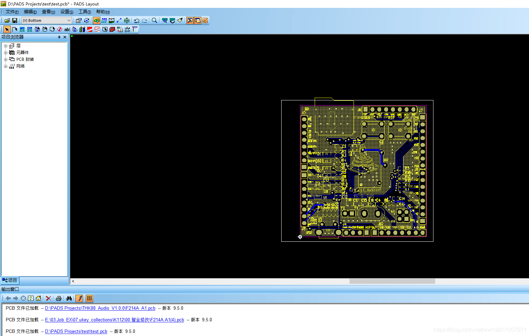The width and height of the screenshot is (529, 336).
Task: Click the Open file folder icon
Action: click(7, 20)
